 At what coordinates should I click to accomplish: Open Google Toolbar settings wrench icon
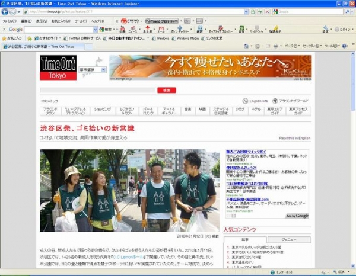pos(326,30)
